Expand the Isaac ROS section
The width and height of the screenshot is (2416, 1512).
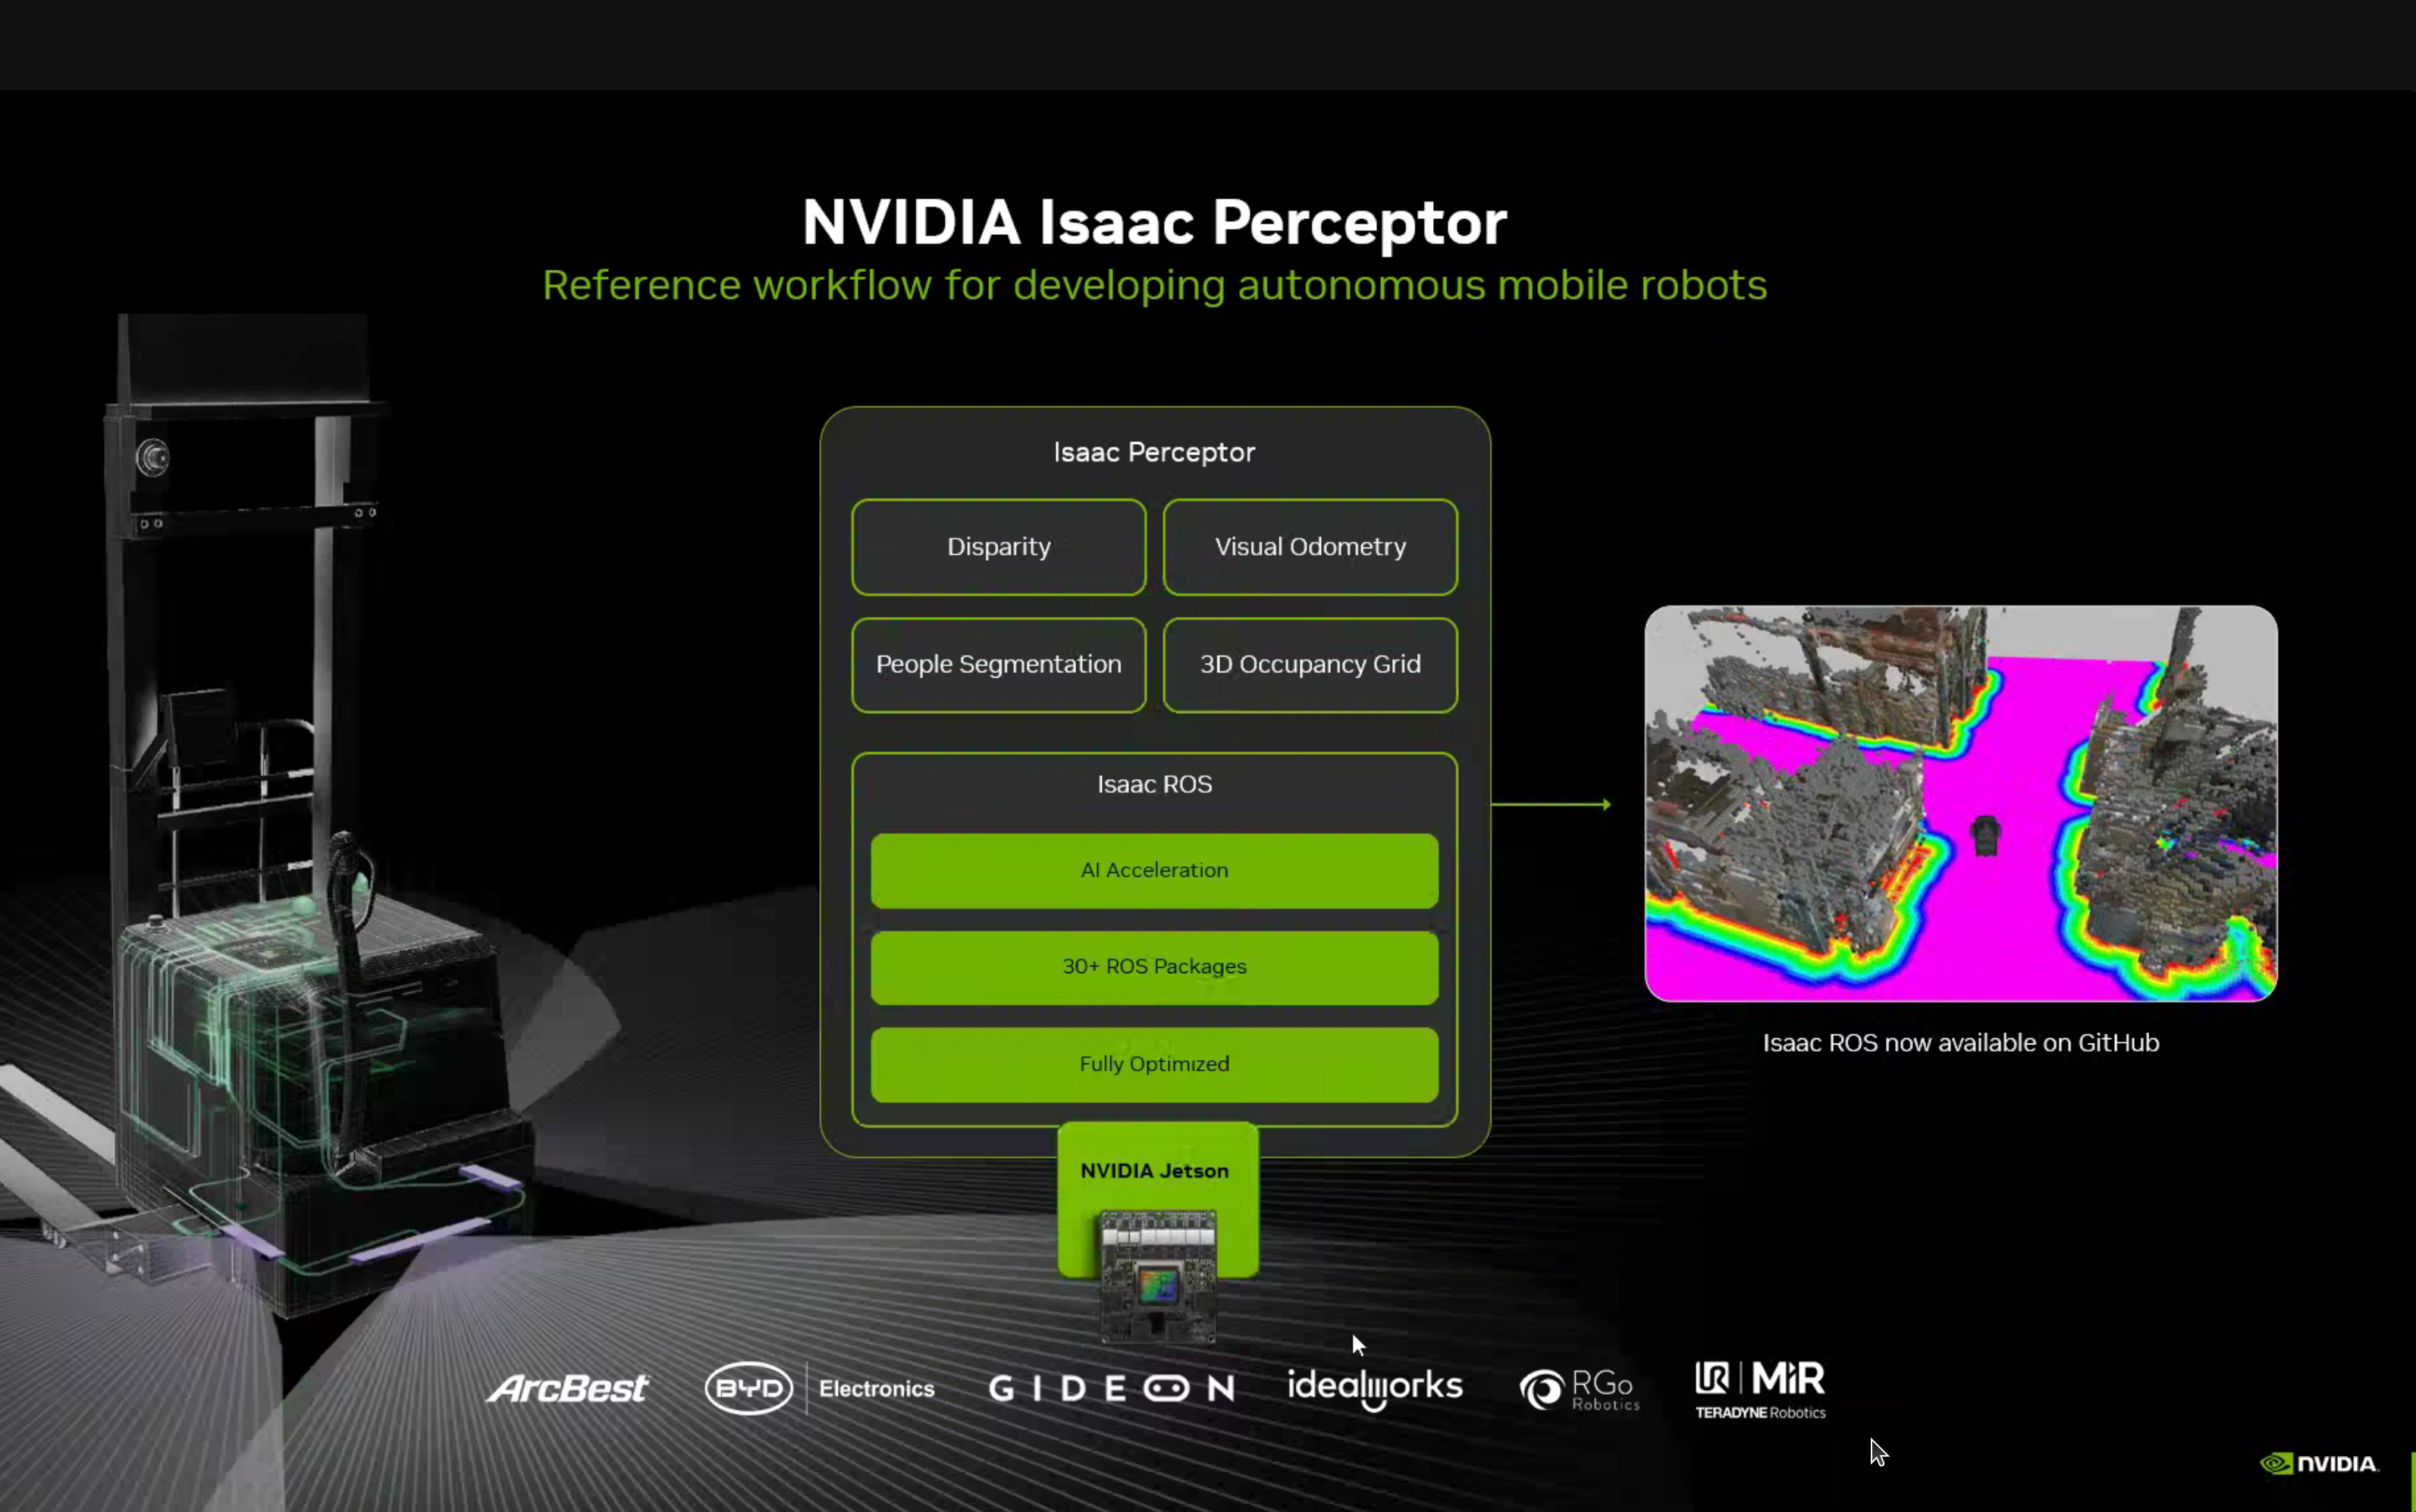(1153, 784)
